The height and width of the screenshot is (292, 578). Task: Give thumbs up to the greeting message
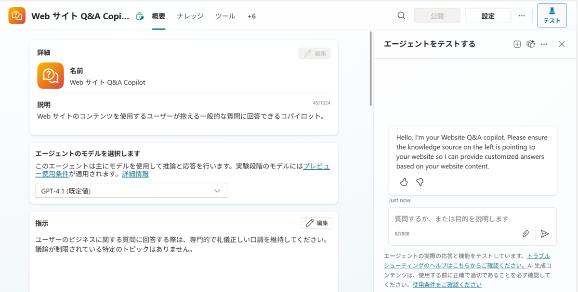tap(404, 182)
